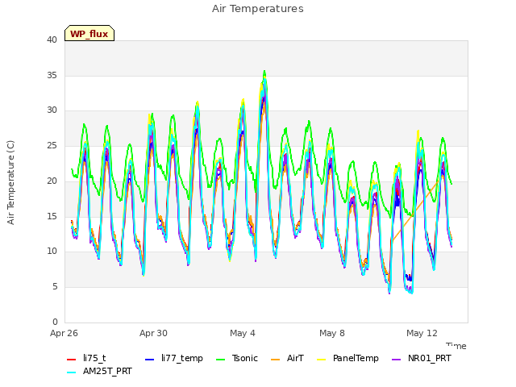Viewport: 516px width, 387px height.
Task: Click the 5 y-axis tick label
Action: point(55,287)
